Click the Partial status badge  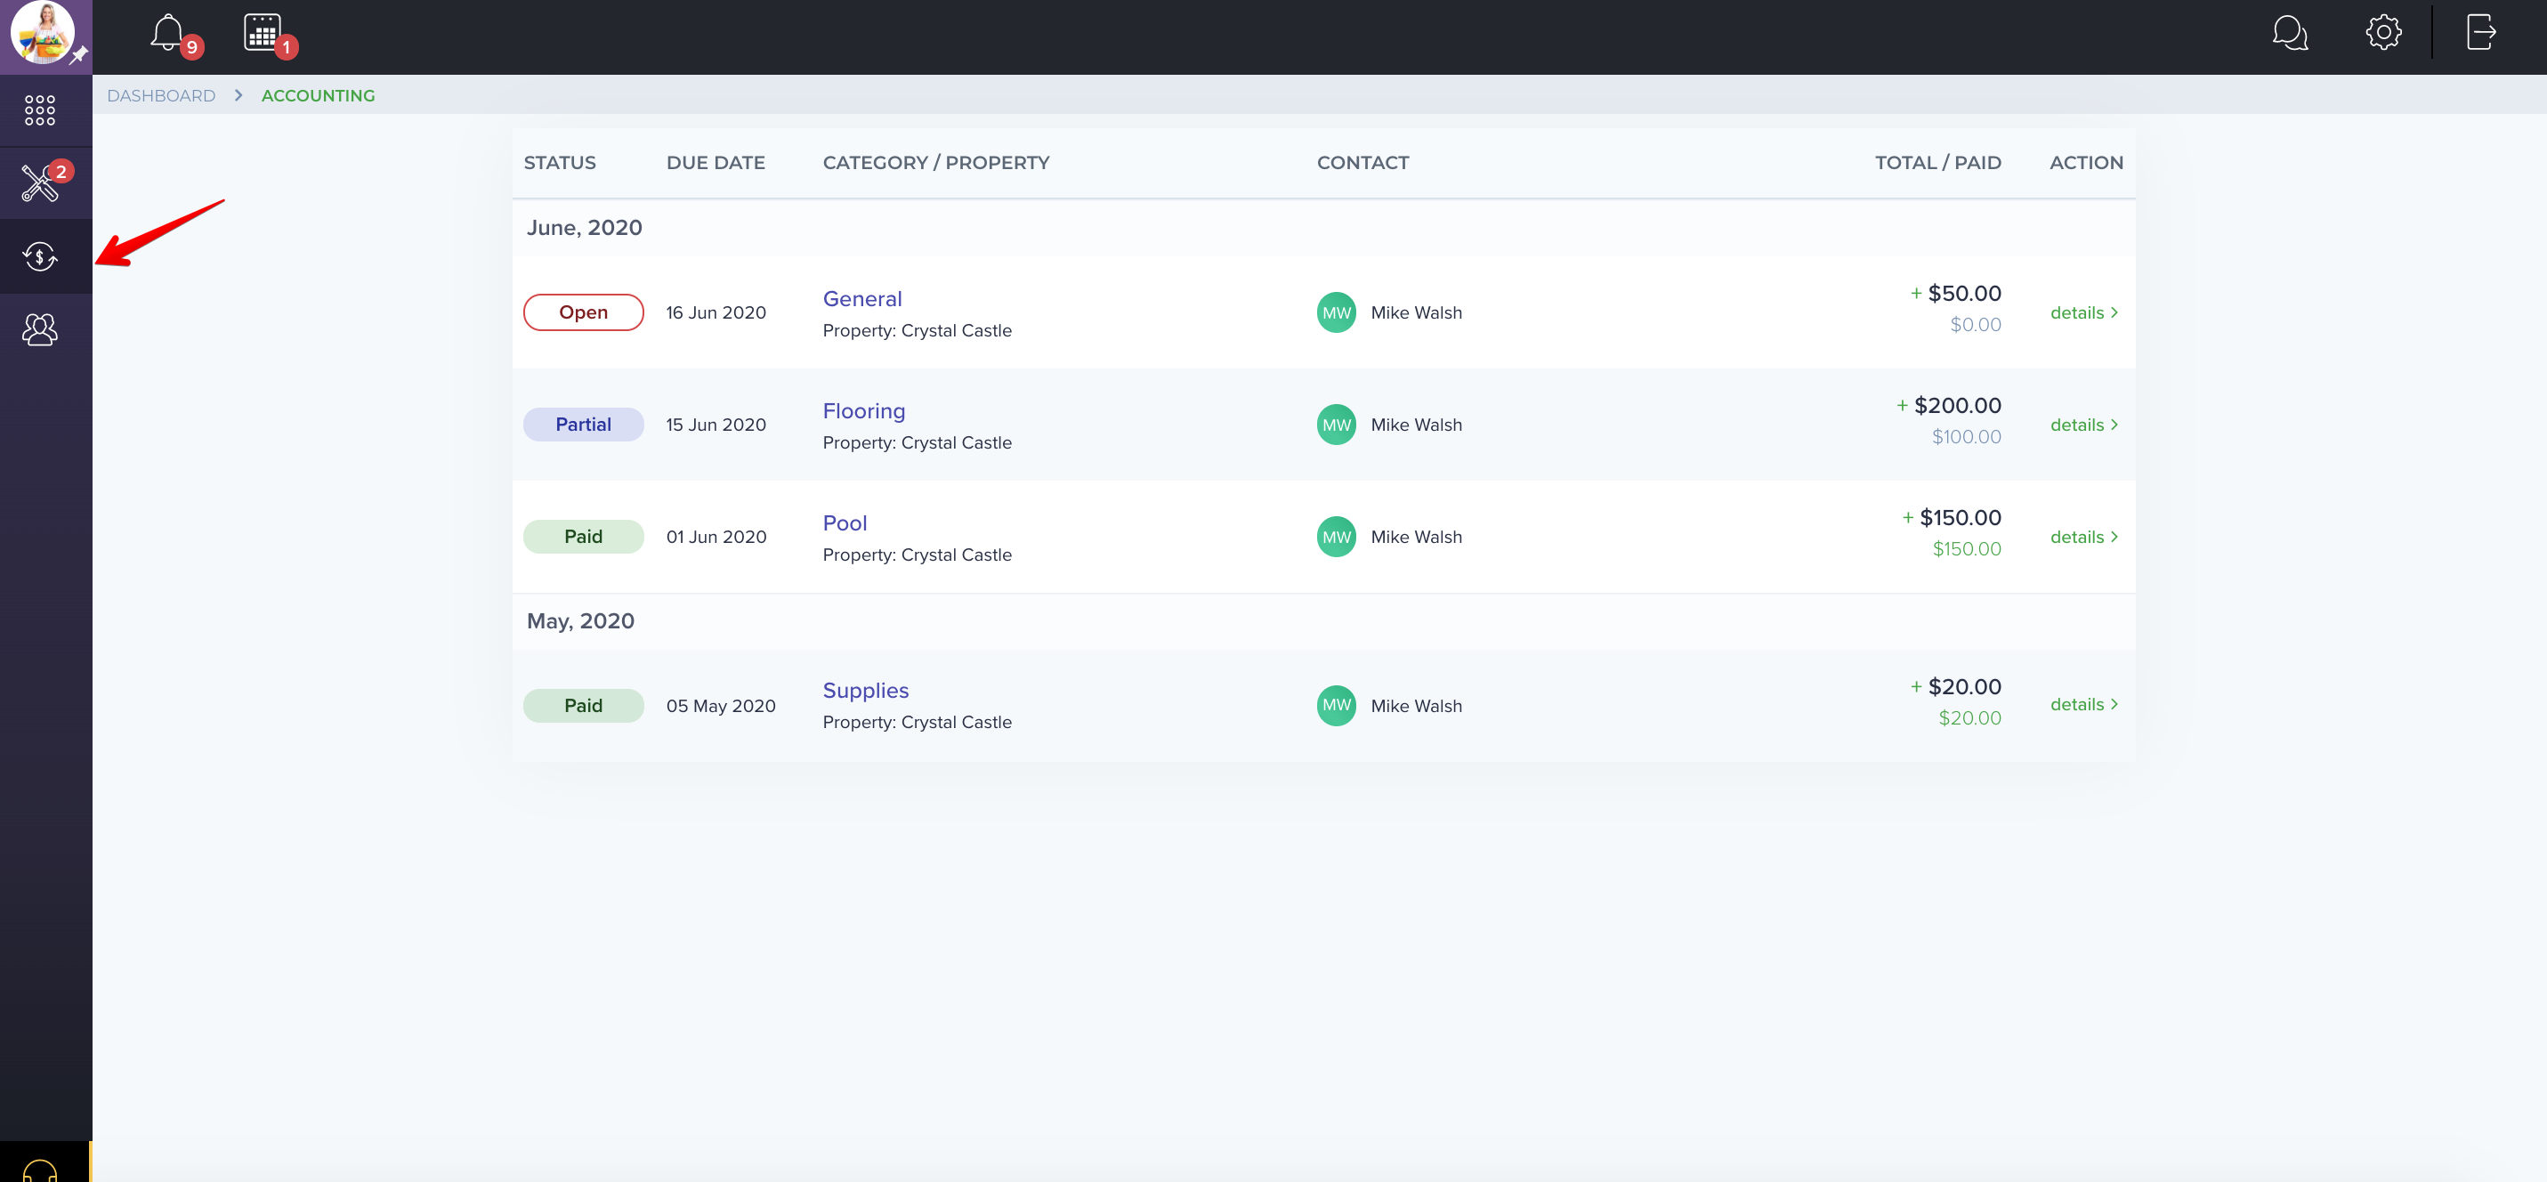pos(582,425)
